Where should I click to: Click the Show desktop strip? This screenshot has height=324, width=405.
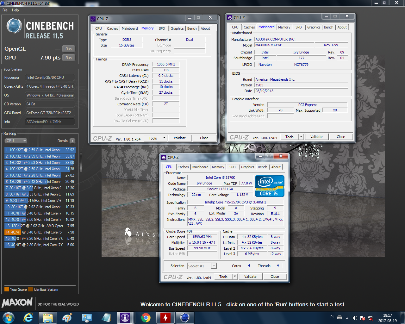[403, 318]
